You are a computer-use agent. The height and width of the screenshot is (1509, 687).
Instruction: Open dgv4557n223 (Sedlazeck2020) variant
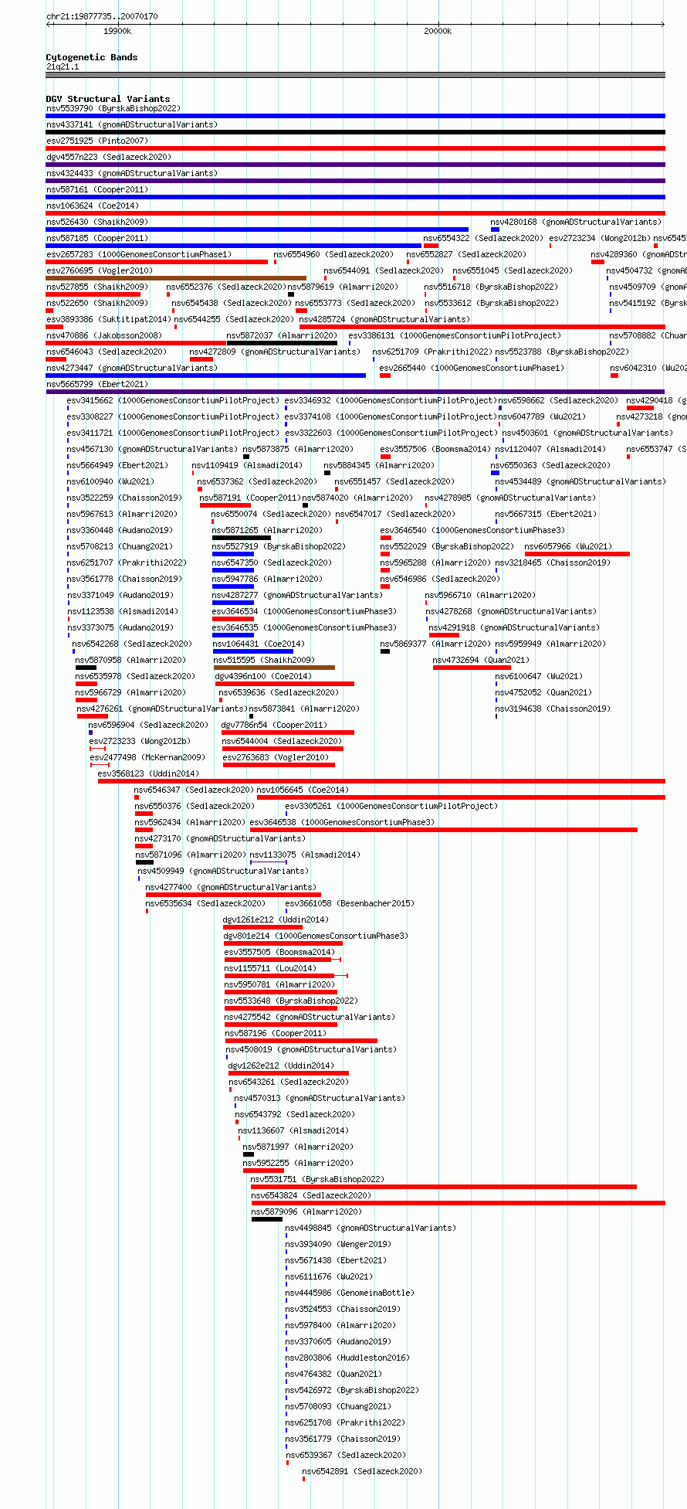[x=109, y=157]
